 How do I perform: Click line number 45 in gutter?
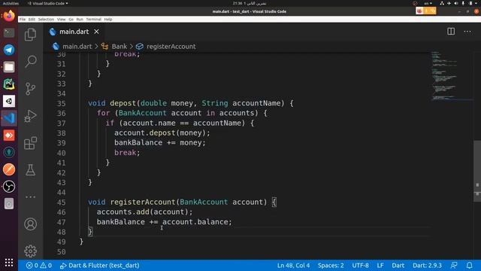coord(62,202)
